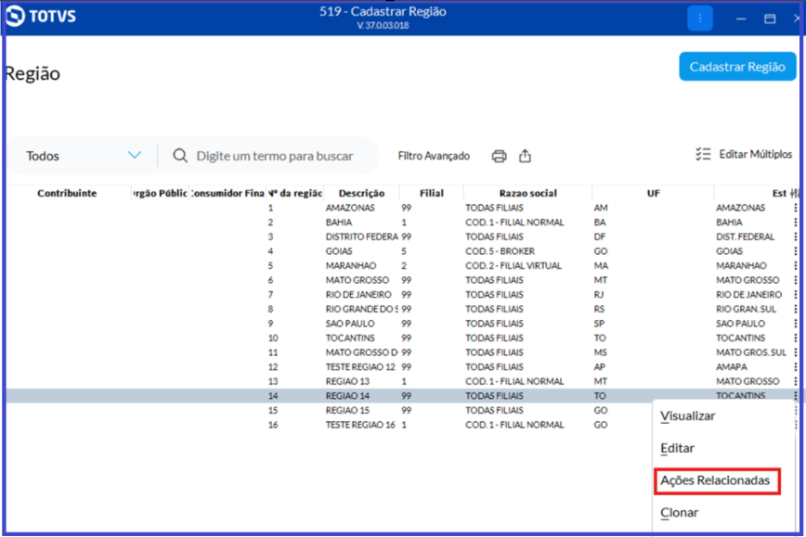Click COD. 5 - BROKER cell

500,251
